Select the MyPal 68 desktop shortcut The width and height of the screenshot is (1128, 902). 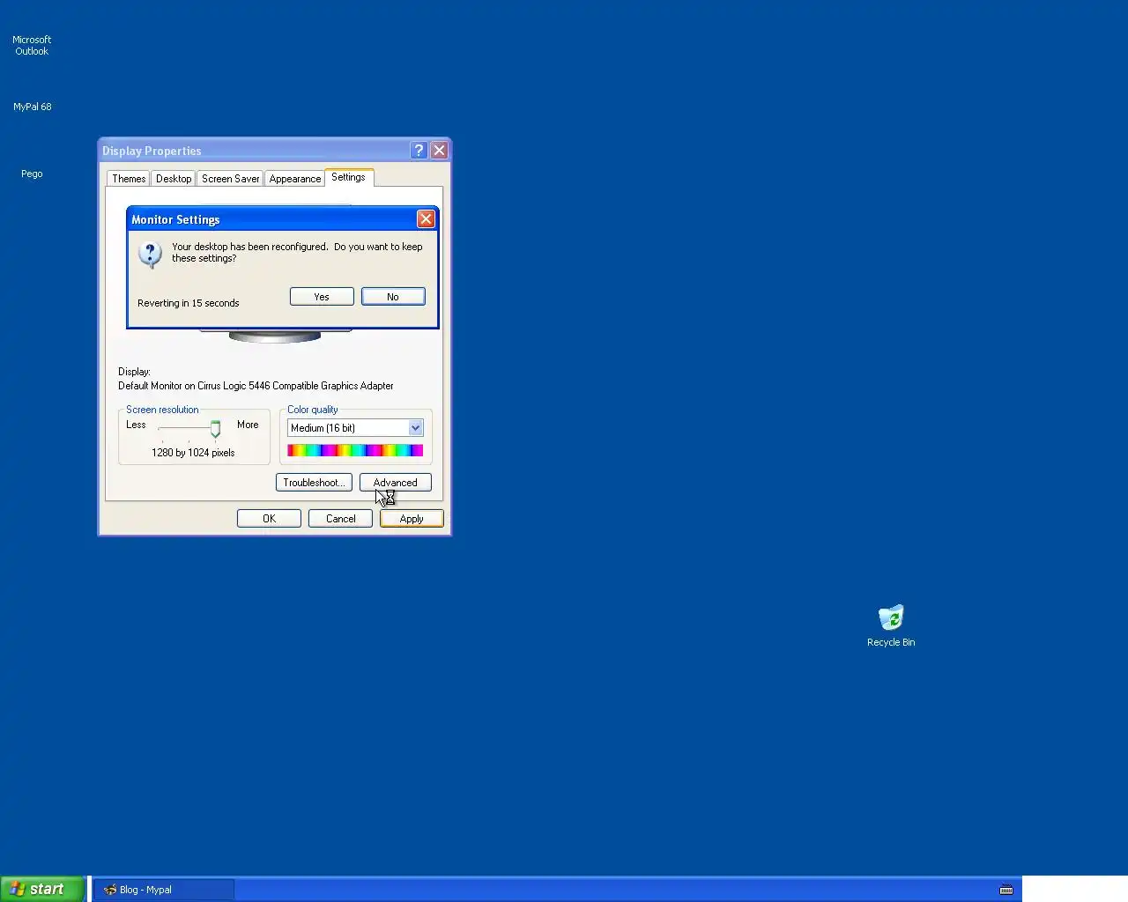coord(32,107)
